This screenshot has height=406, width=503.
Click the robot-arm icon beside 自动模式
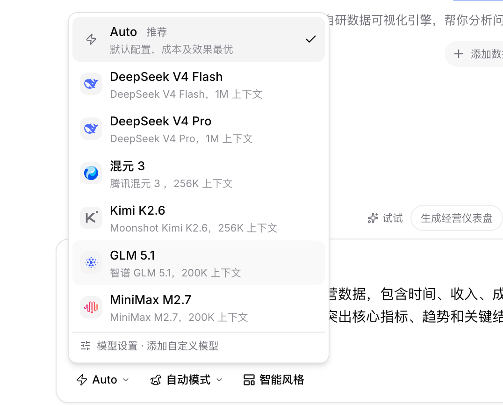[x=156, y=380]
